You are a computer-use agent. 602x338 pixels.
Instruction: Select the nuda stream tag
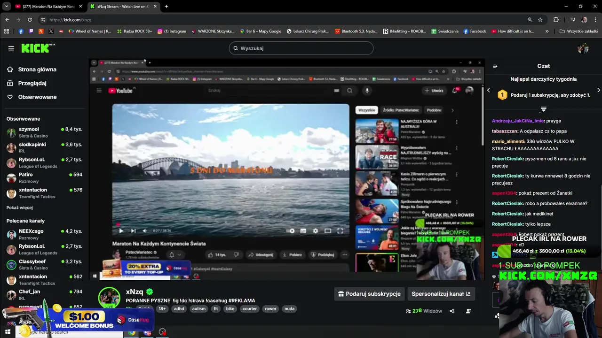click(289, 309)
